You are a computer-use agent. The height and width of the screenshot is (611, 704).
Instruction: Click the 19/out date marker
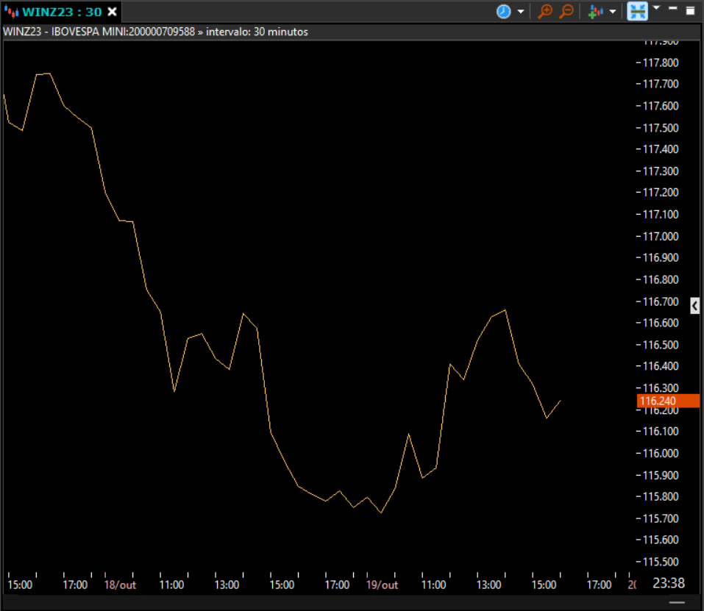click(382, 585)
